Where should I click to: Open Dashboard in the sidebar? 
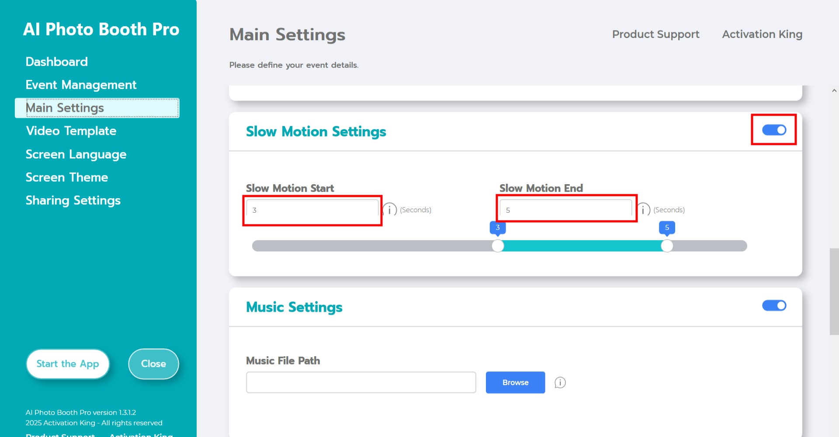(56, 62)
